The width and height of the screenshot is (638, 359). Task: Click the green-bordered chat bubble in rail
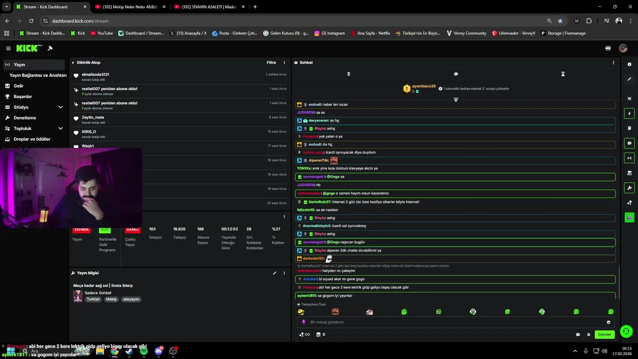(x=629, y=143)
